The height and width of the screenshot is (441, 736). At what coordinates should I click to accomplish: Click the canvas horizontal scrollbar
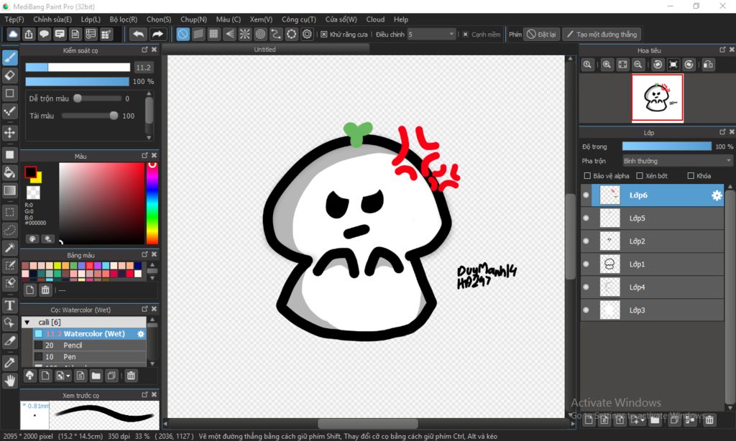pos(368,423)
